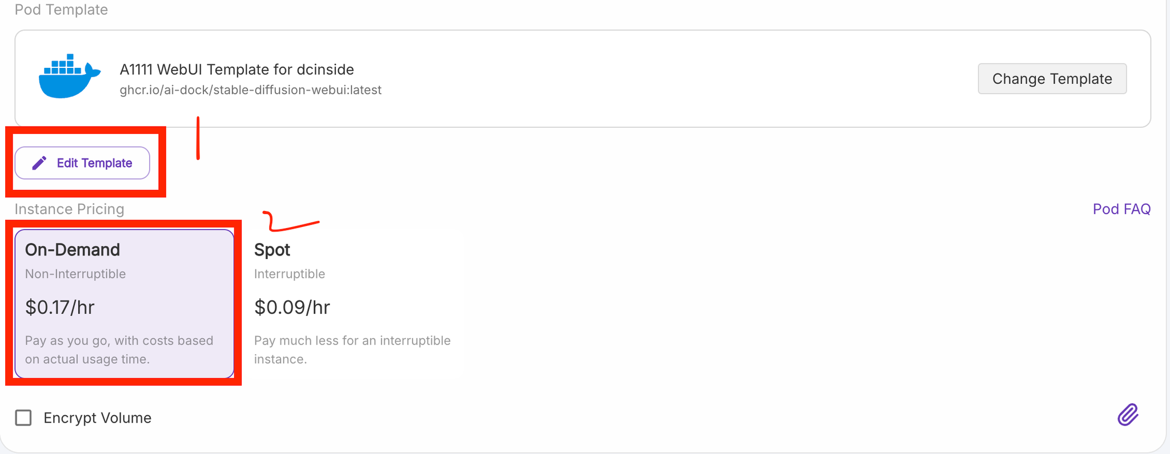Viewport: 1170px width, 454px height.
Task: Click the Non-Interruptible subtitle text
Action: pos(75,274)
